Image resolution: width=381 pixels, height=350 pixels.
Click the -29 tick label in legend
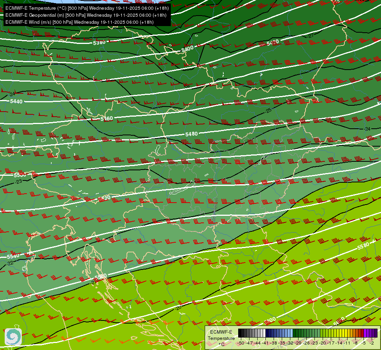(x=298, y=343)
